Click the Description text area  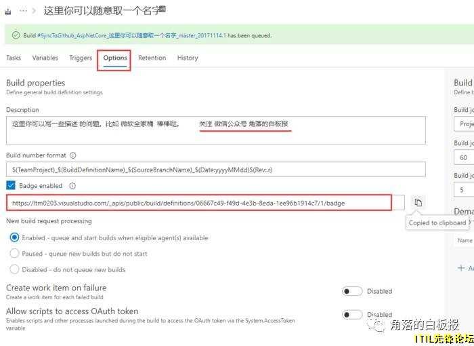coord(216,130)
